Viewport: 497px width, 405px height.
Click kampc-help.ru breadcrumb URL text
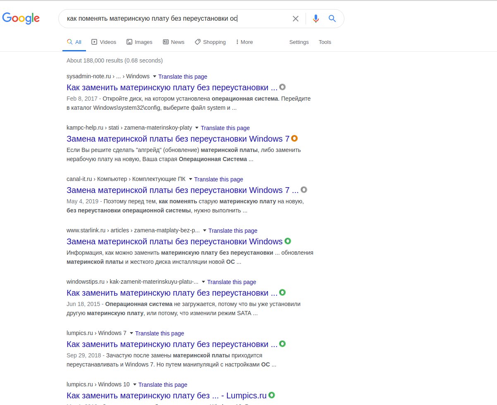(x=129, y=128)
